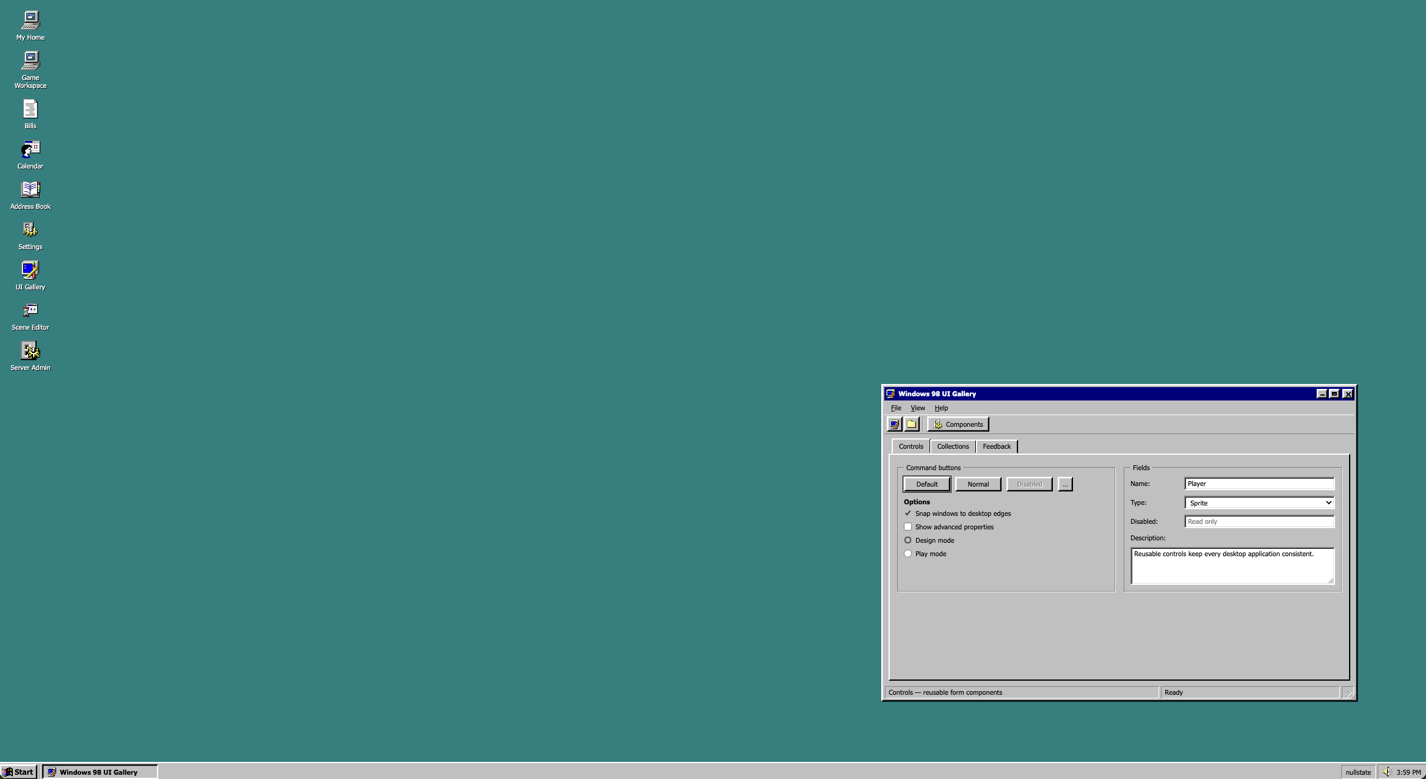Open the Address Book desktop icon
Viewport: 1426px width, 779px height.
click(30, 195)
